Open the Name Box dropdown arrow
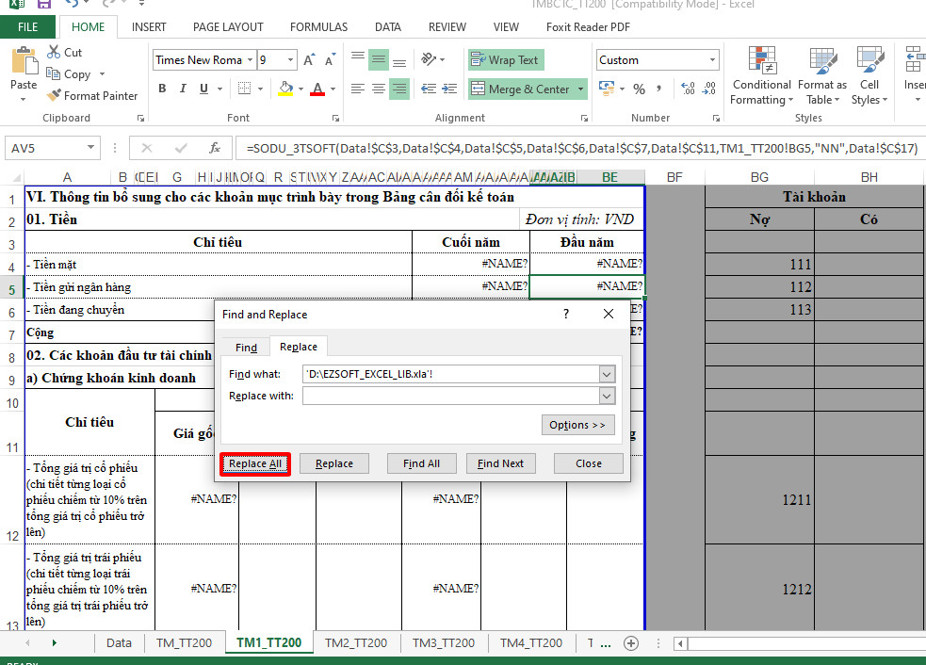The image size is (926, 665). [x=90, y=148]
